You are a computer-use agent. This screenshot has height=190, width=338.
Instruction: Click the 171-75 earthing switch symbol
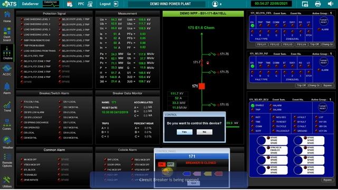coord(212,72)
